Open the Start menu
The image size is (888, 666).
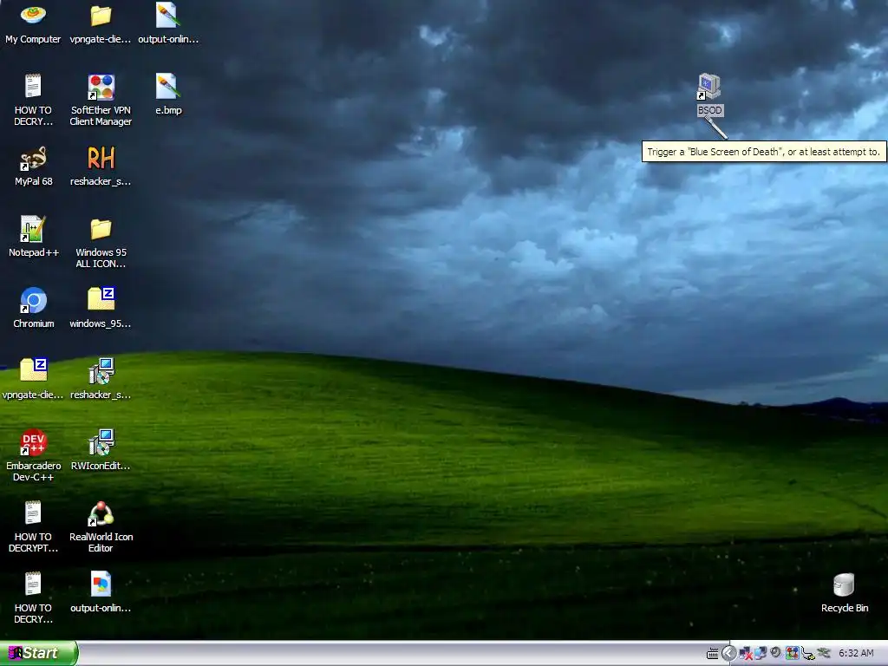(x=38, y=653)
